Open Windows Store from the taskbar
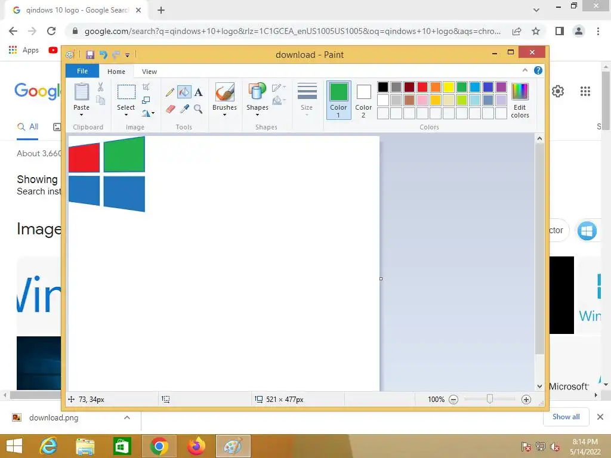 pos(122,446)
